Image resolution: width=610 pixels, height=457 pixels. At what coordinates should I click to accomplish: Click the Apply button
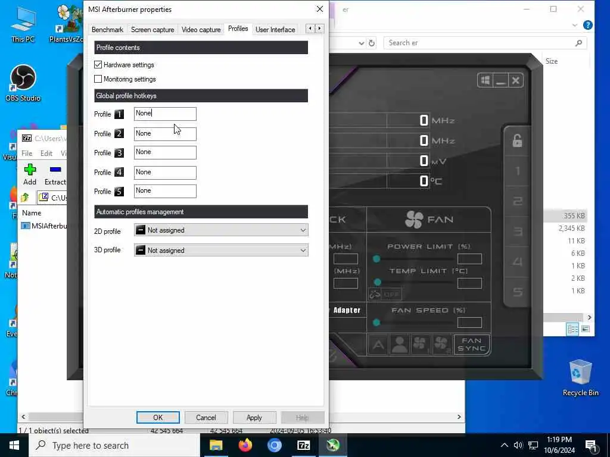tap(254, 417)
